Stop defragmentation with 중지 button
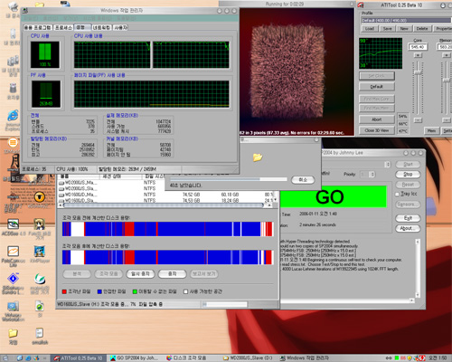Screen dimensions: 452x362 tap(172, 273)
